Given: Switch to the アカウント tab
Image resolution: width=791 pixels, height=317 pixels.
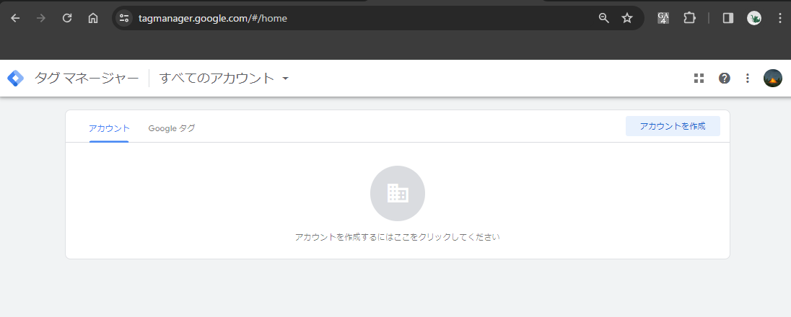Looking at the screenshot, I should [109, 128].
